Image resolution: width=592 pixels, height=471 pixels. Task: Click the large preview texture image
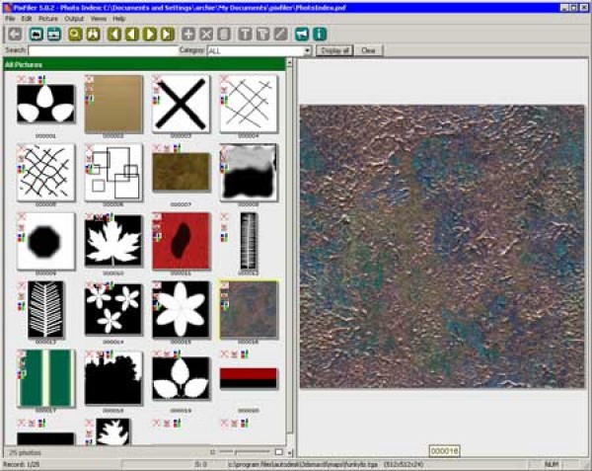442,247
